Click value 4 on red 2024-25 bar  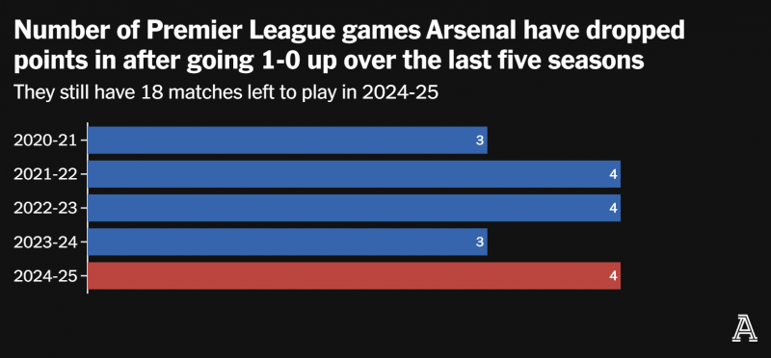pyautogui.click(x=613, y=276)
